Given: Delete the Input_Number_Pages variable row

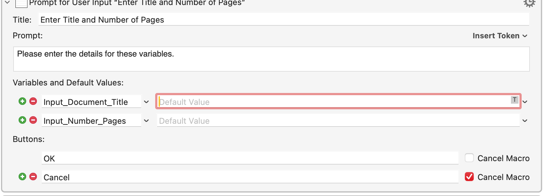Looking at the screenshot, I should pos(33,120).
